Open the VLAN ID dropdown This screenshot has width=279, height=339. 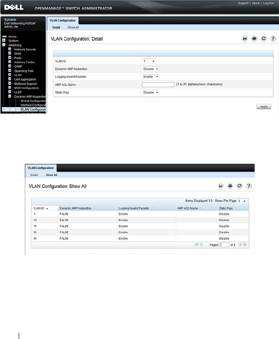[149, 61]
